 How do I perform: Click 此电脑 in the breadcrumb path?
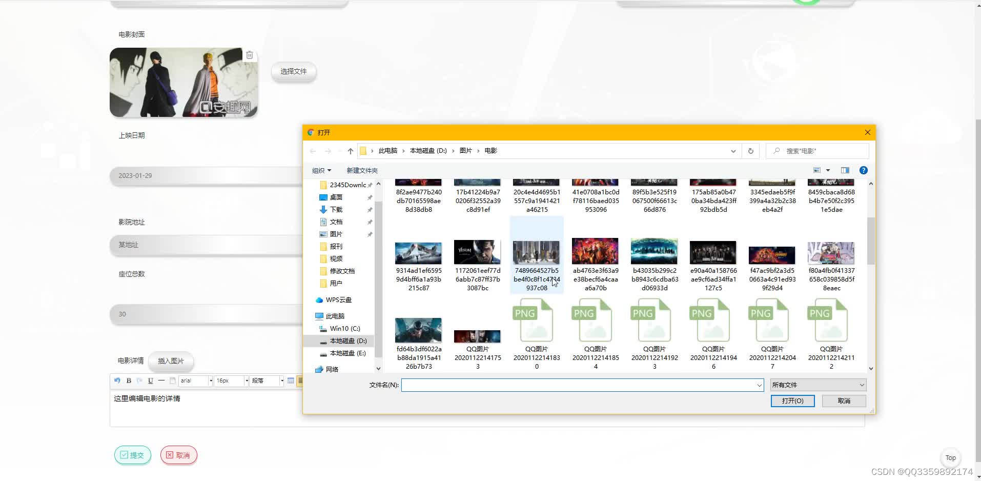[388, 151]
